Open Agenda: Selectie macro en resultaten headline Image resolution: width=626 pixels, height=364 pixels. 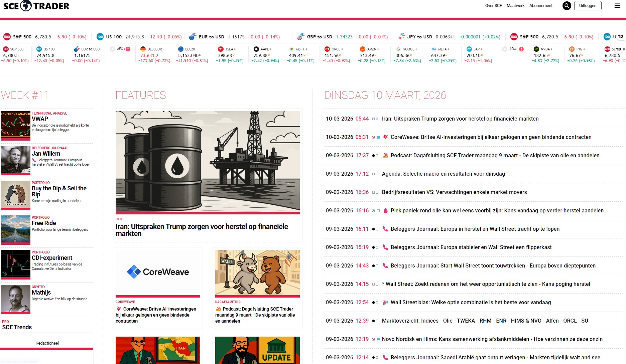(443, 174)
